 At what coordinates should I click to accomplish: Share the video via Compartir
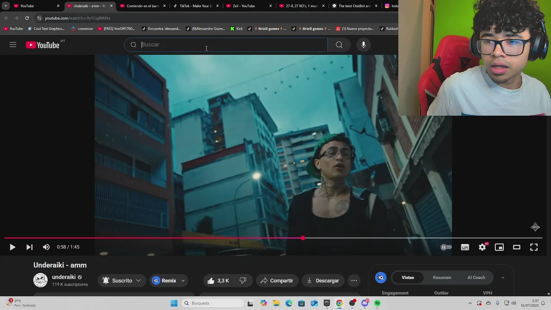(x=277, y=281)
